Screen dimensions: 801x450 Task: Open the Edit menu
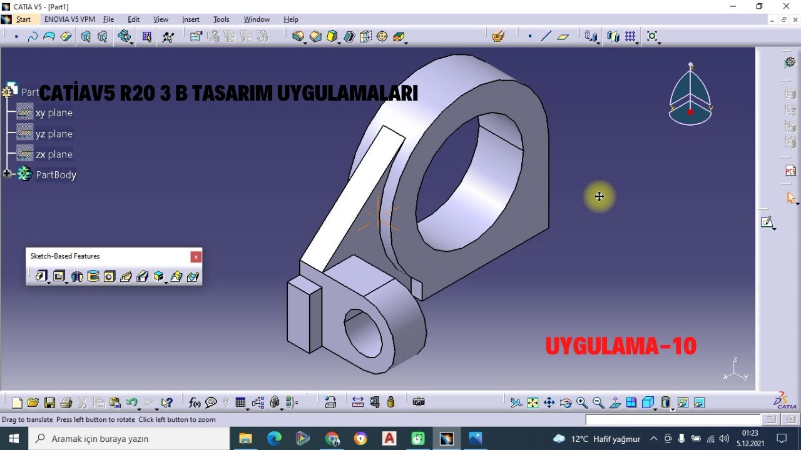(x=133, y=19)
